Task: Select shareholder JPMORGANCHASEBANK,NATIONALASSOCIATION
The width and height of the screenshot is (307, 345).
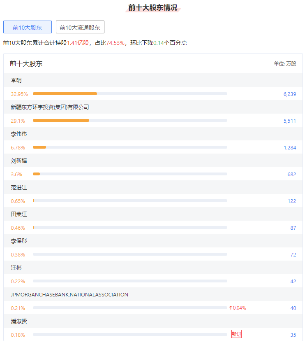Action: click(69, 294)
